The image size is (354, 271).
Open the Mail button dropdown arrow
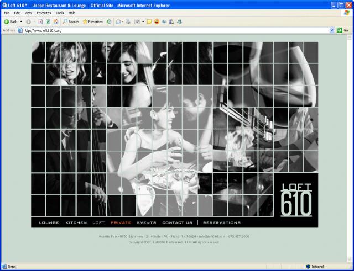coord(123,22)
